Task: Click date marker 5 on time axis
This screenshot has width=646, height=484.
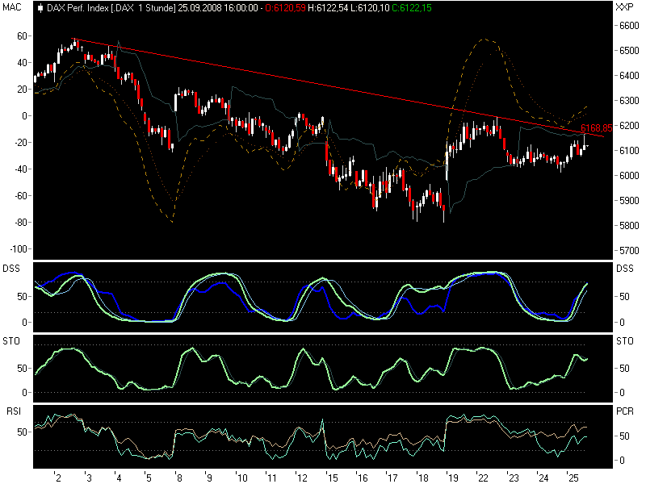Action: coord(149,478)
